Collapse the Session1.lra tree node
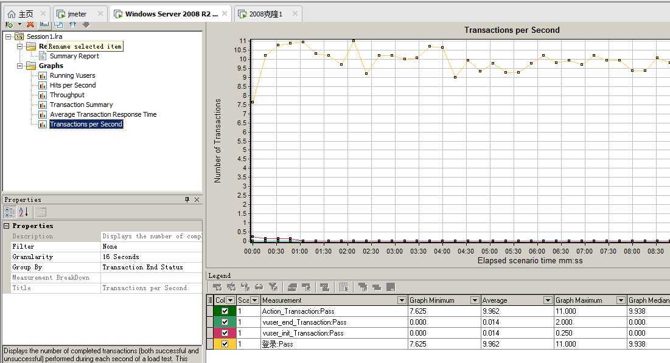 [x=8, y=36]
